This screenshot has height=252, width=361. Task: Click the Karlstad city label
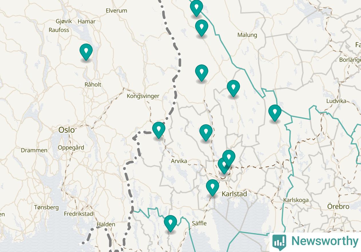(x=234, y=194)
